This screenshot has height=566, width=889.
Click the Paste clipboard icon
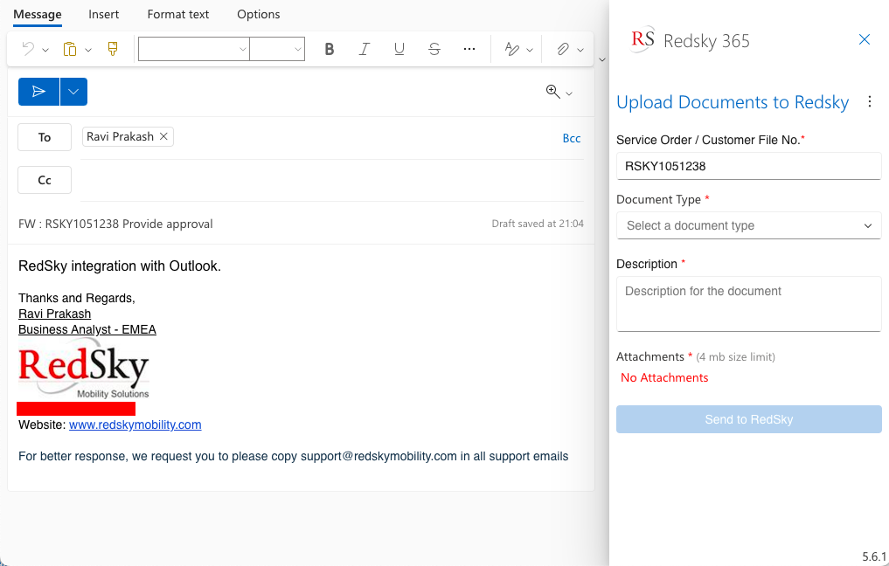pos(70,49)
